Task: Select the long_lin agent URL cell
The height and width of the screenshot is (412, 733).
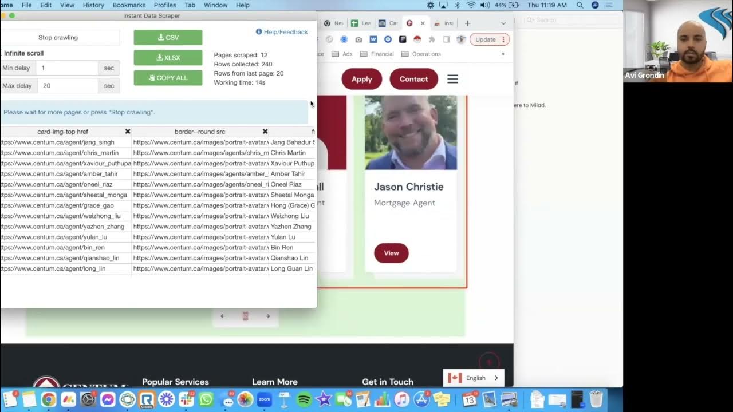Action: coord(65,268)
